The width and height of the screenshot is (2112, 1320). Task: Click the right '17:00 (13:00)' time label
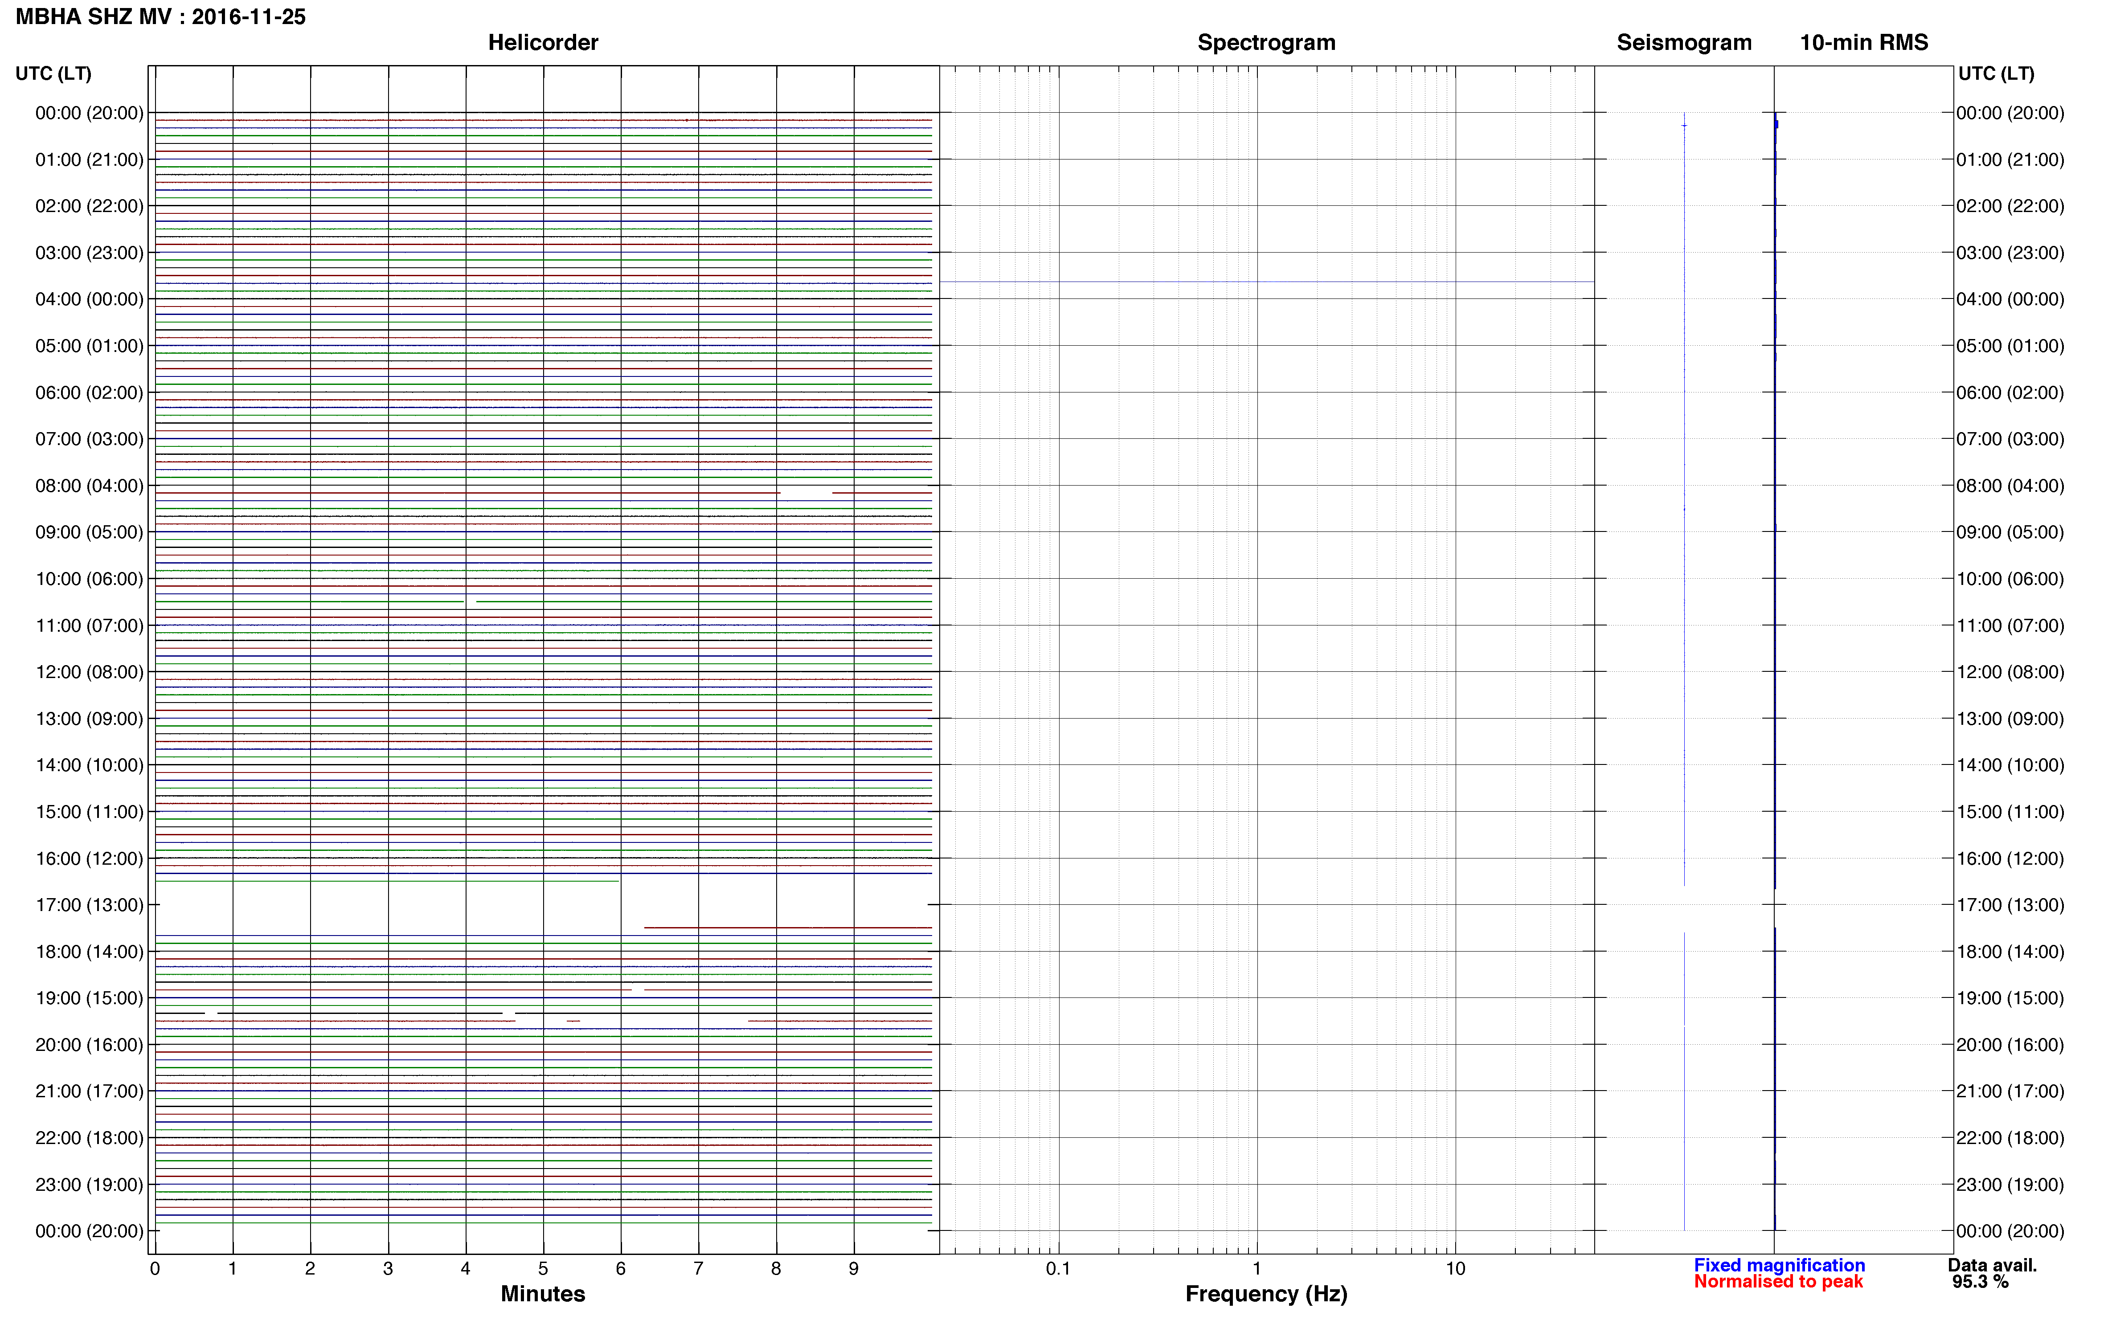pyautogui.click(x=2010, y=905)
